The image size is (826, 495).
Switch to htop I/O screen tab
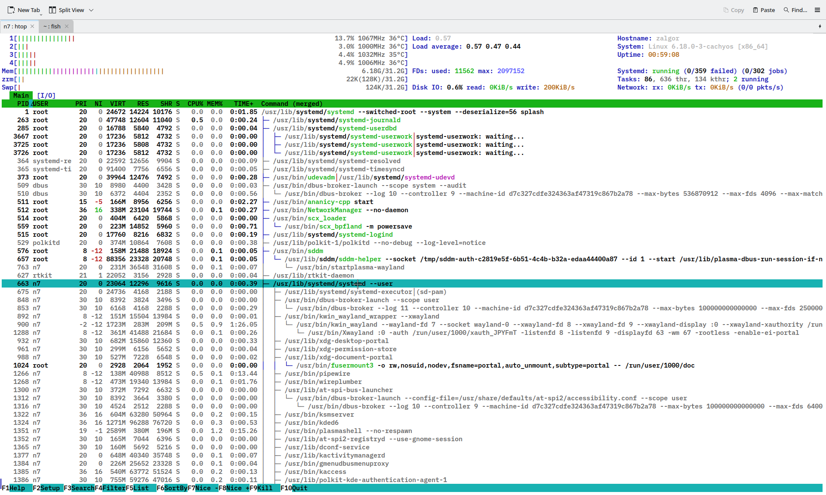pos(46,96)
